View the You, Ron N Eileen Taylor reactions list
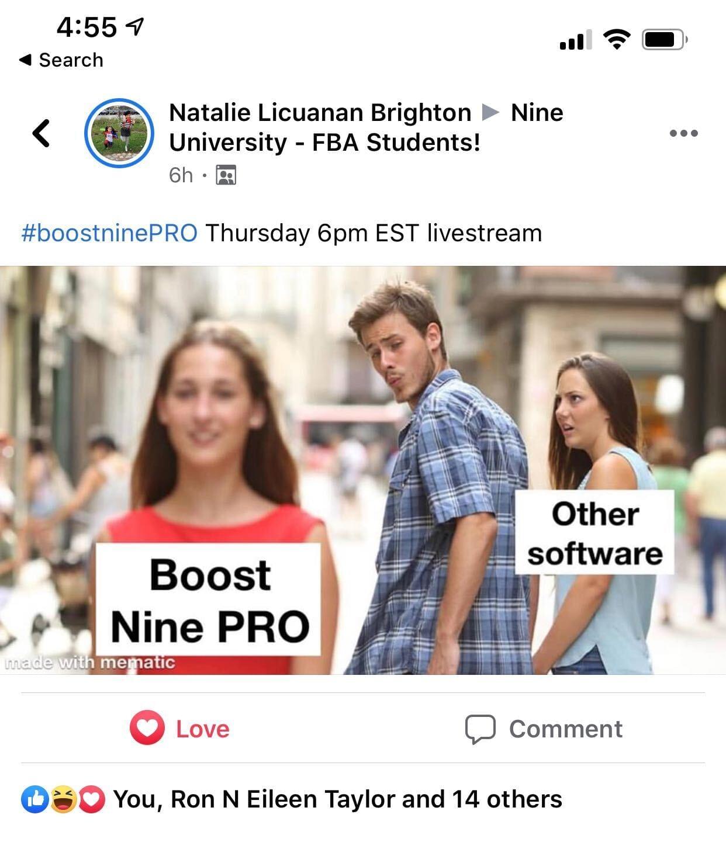726x849 pixels. click(337, 799)
